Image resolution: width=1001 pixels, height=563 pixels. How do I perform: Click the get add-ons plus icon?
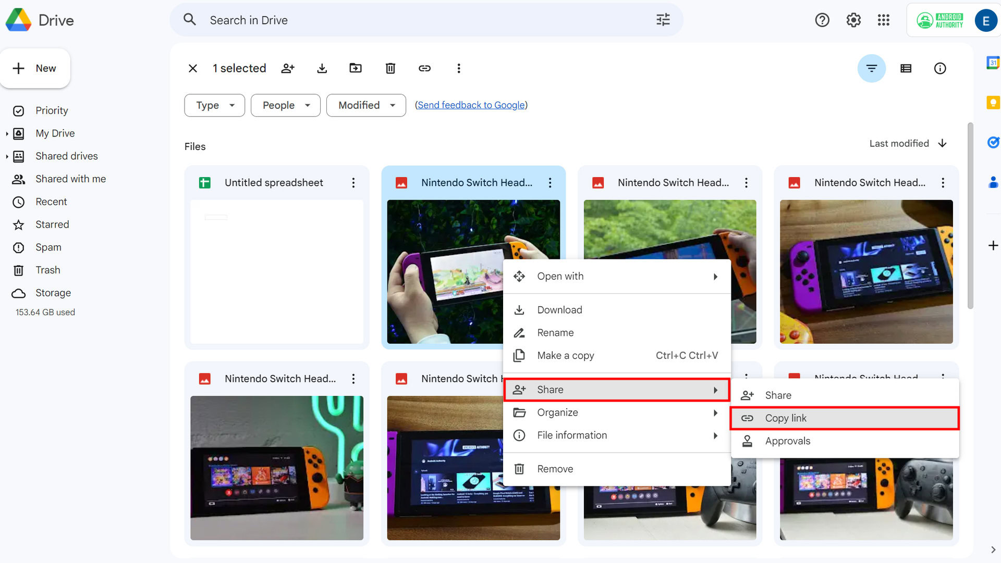(x=993, y=245)
